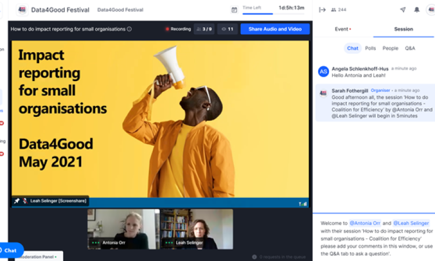Click the Recording indicator
This screenshot has height=261, width=435.
tap(178, 29)
